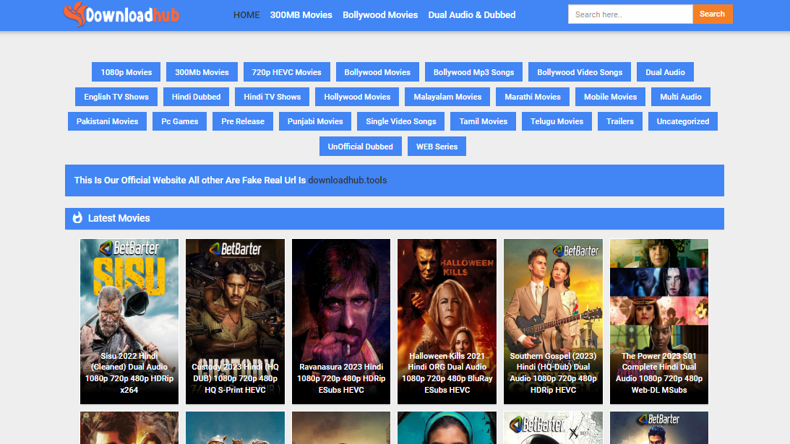Click the flame icon beside Latest Movies
This screenshot has width=790, height=444.
click(x=77, y=218)
